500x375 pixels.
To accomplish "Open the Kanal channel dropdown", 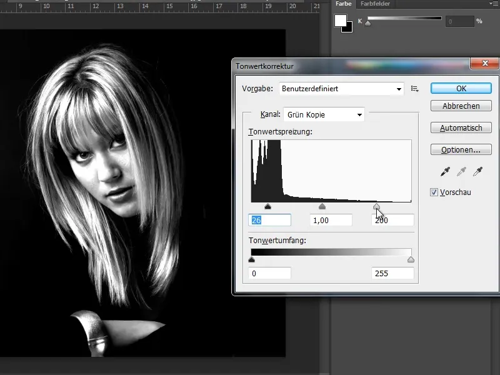I will pos(324,115).
